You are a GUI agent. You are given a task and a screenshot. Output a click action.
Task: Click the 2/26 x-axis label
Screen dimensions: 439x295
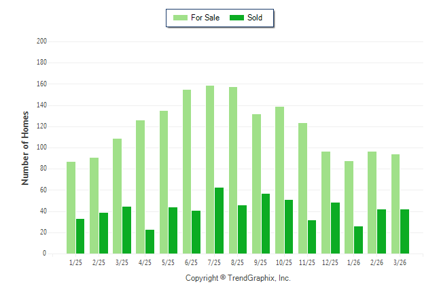coord(377,262)
